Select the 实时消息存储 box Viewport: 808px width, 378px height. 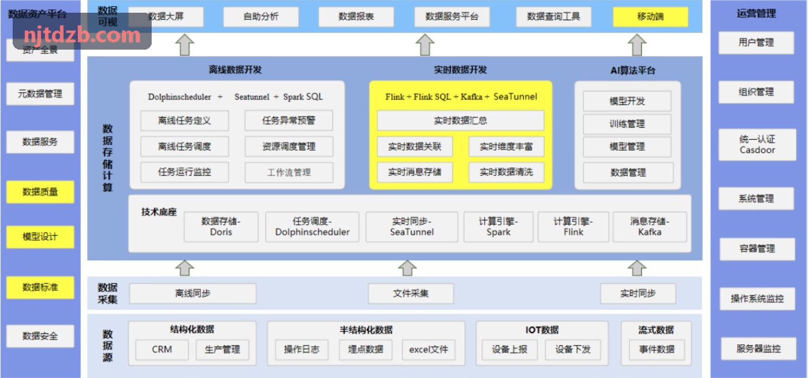tap(415, 172)
